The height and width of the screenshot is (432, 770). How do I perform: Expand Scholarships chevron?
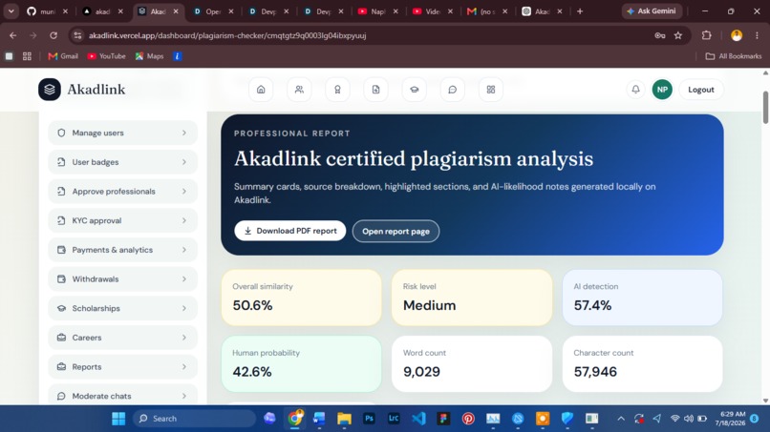coord(184,308)
